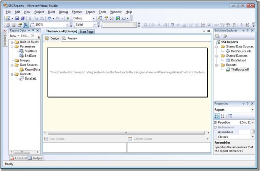260x171 pixels.
Task: Select the Design tab
Action: pyautogui.click(x=52, y=38)
